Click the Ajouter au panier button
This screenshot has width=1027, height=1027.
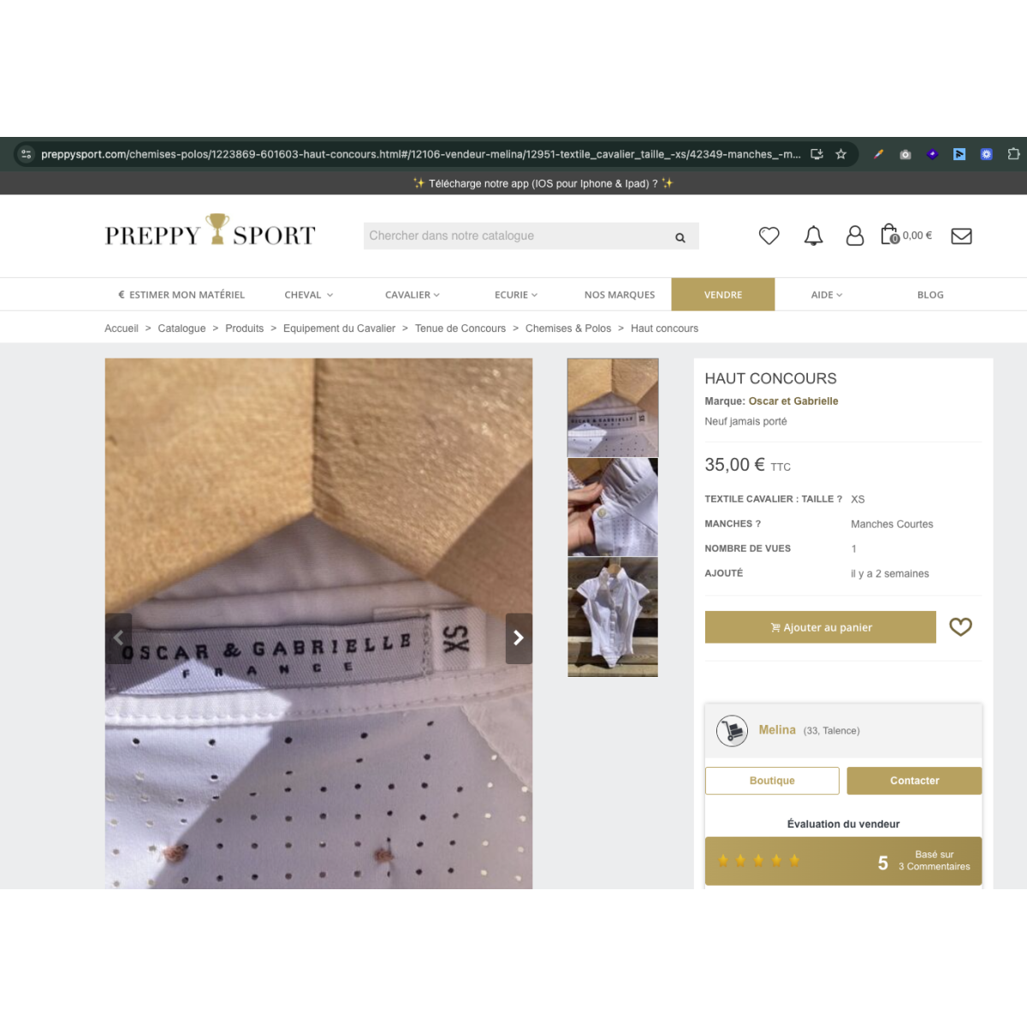(821, 627)
